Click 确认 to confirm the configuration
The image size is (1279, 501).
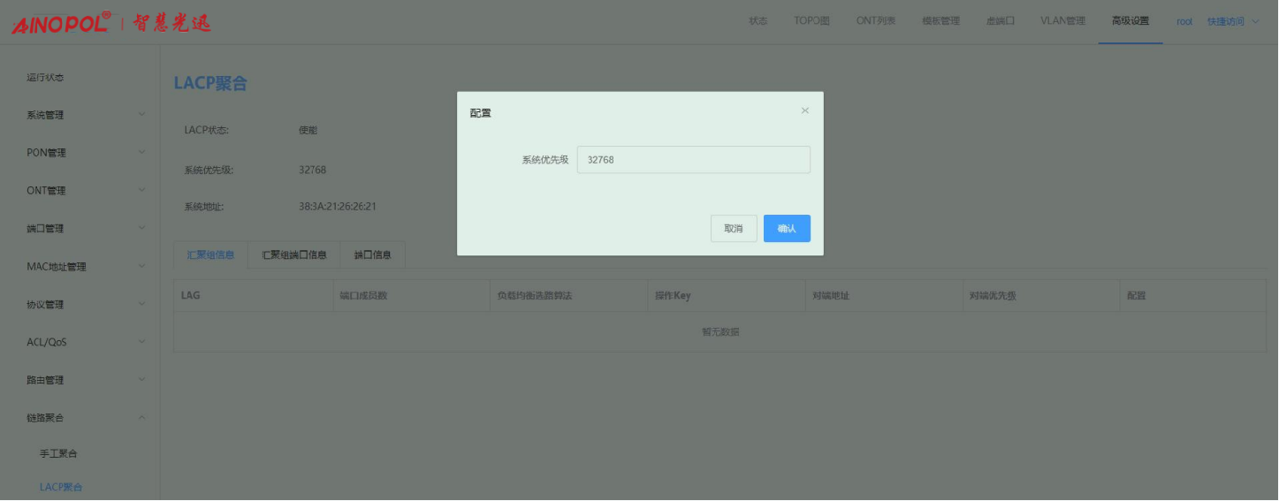(x=787, y=228)
